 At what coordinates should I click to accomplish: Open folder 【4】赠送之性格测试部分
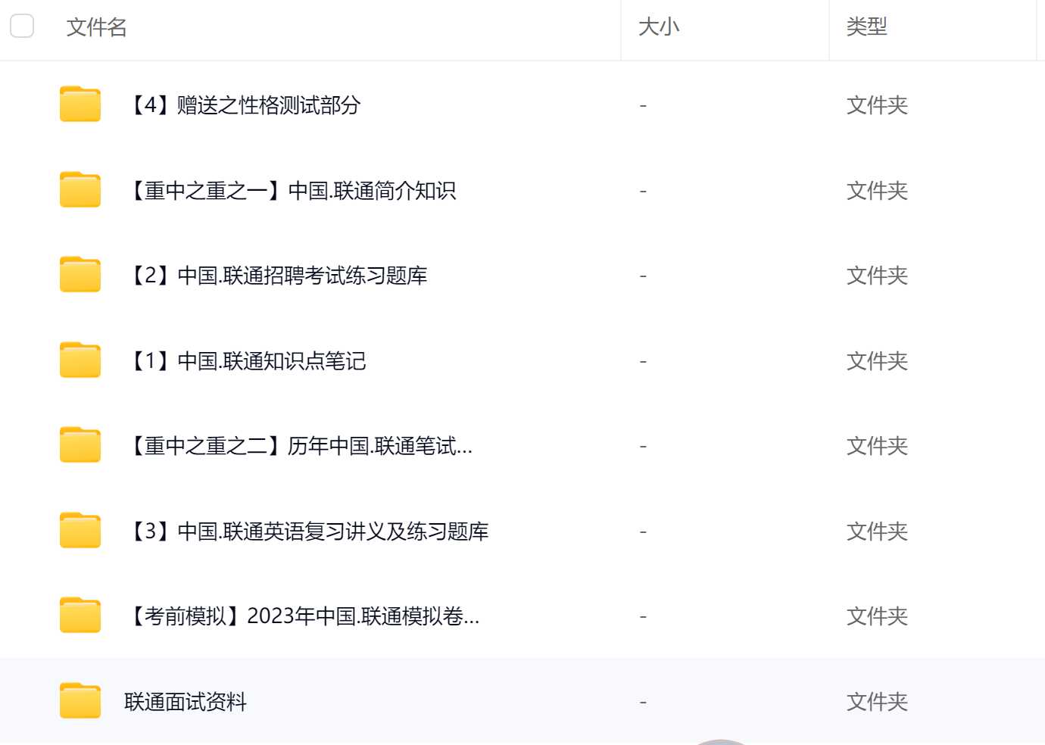click(245, 105)
